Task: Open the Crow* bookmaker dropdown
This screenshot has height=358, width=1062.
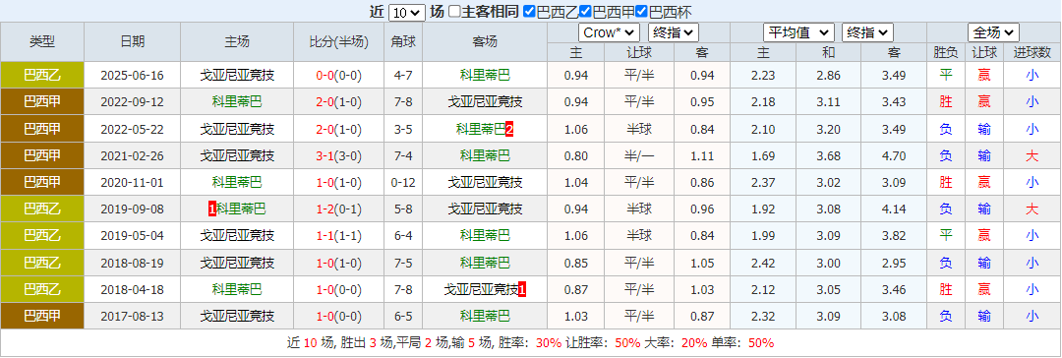Action: tap(609, 32)
